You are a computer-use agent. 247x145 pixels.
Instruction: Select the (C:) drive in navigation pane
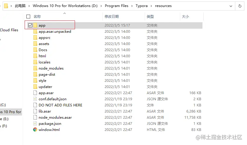(x=3, y=105)
